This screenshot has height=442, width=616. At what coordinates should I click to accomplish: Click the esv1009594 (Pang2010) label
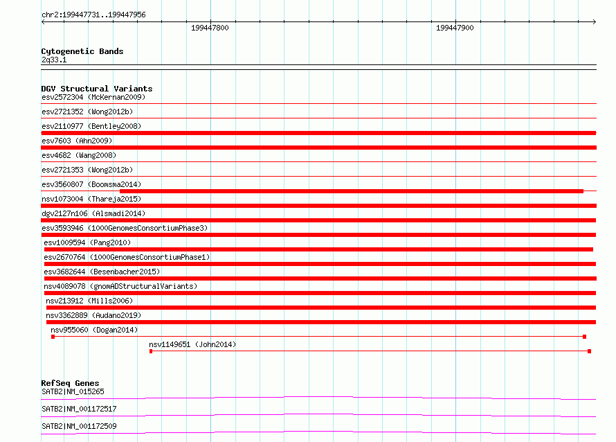[x=87, y=242]
